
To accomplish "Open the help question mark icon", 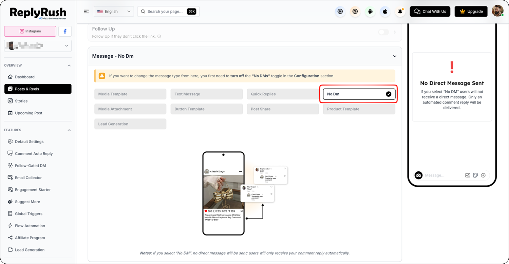I will (x=355, y=12).
